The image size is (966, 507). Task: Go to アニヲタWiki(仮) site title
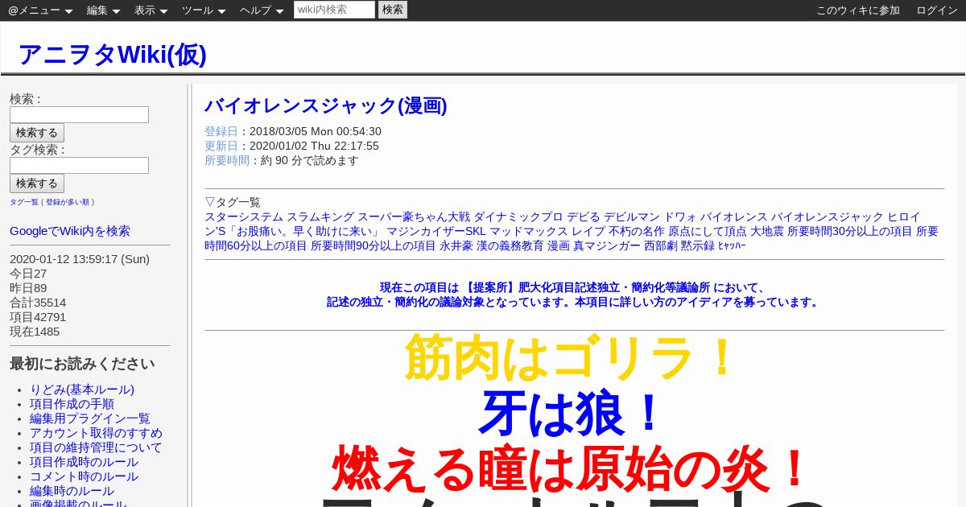[x=112, y=55]
